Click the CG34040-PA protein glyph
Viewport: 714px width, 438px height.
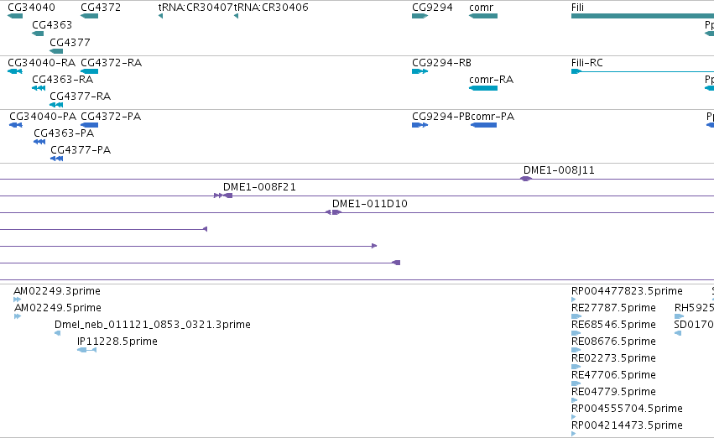(x=15, y=125)
